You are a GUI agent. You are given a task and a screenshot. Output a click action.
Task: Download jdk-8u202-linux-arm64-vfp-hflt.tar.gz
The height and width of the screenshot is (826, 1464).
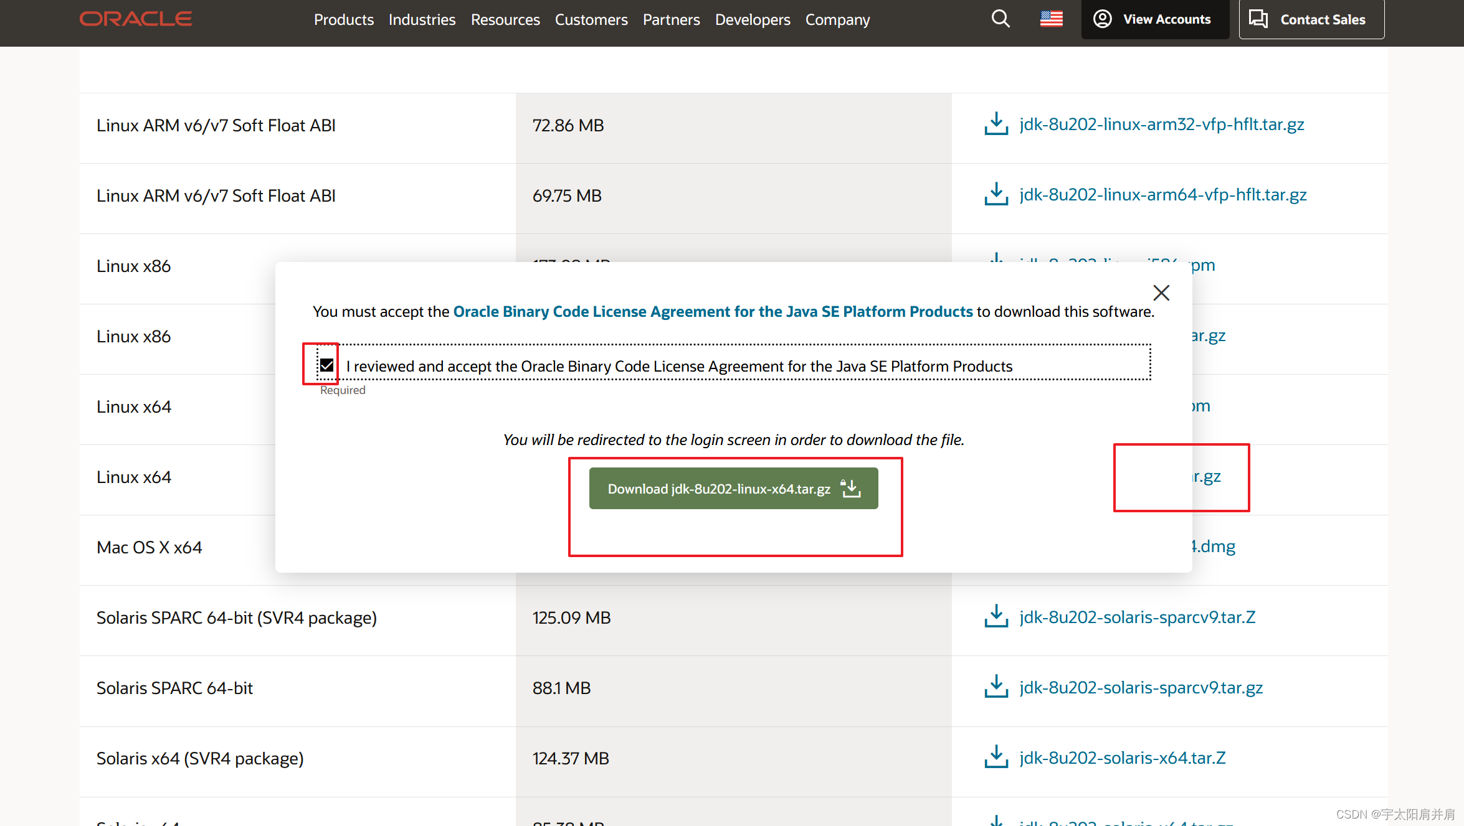coord(1163,195)
